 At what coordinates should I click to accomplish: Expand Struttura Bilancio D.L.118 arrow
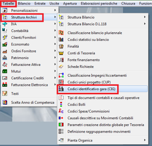point(145,24)
